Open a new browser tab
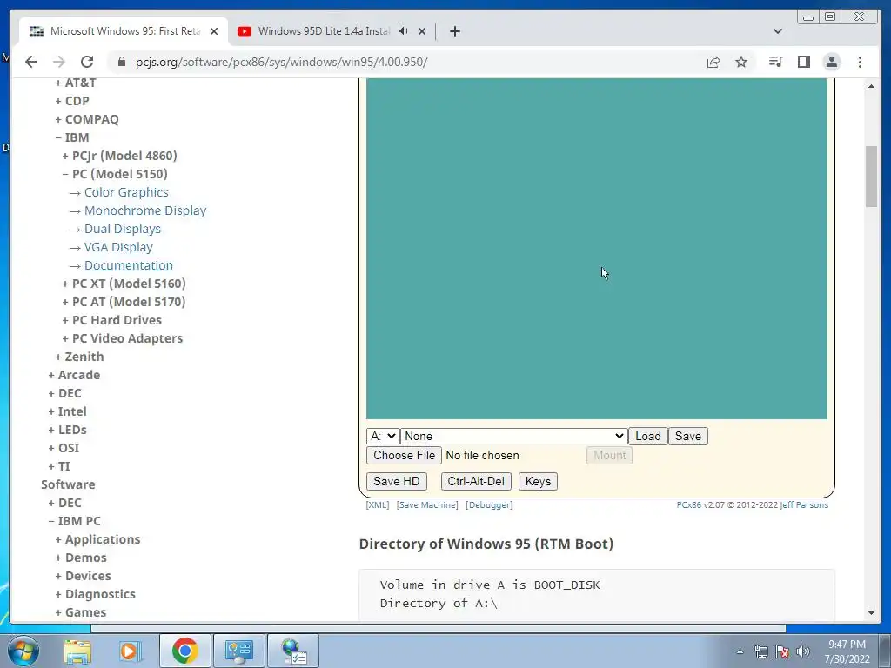 pyautogui.click(x=454, y=31)
